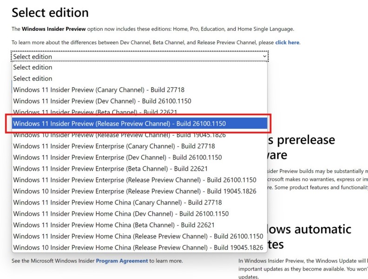
Task: Choose Windows 11 Canary Channel Build 27718
Action: click(x=99, y=90)
